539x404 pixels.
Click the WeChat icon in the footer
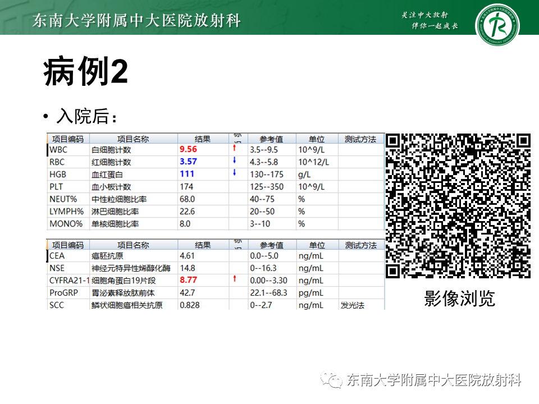(x=331, y=380)
